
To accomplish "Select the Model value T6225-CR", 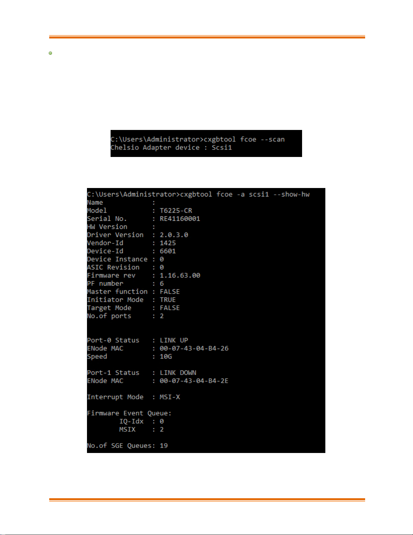I will (176, 211).
